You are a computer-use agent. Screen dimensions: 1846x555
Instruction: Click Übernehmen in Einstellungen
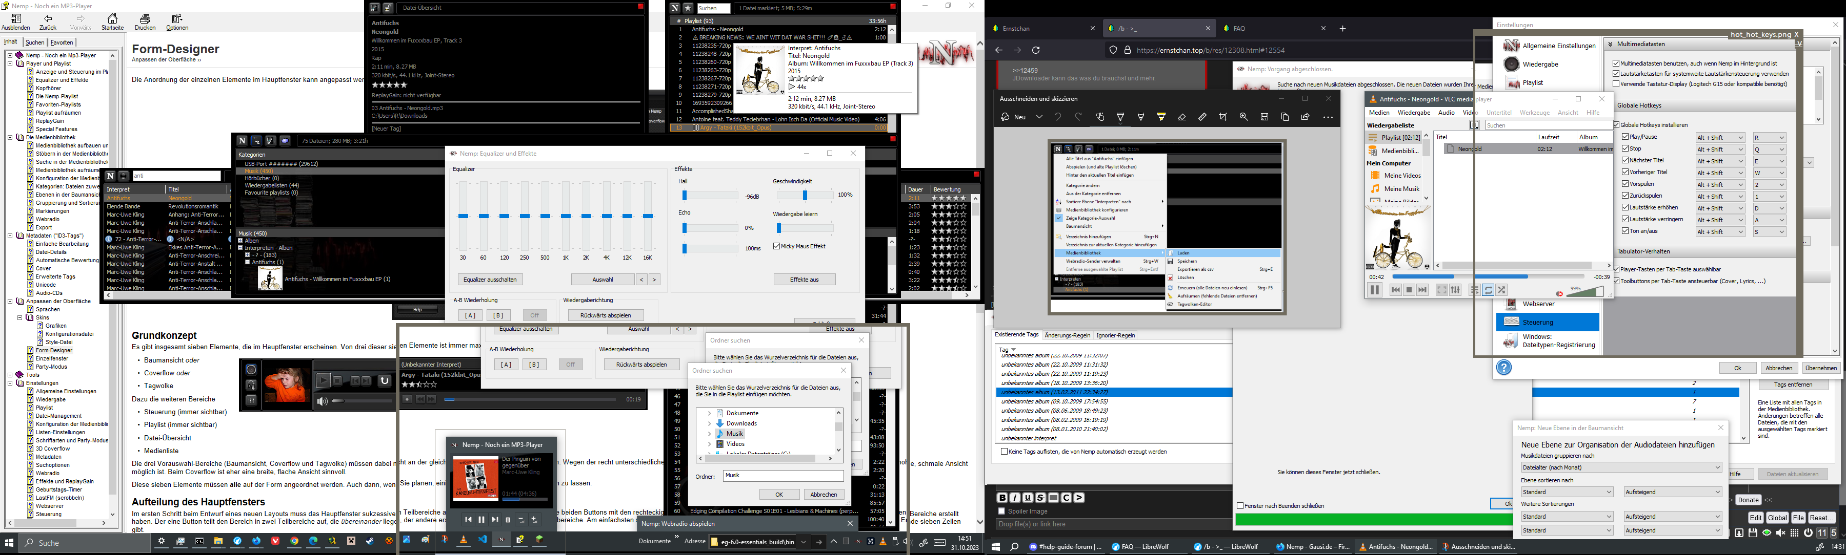1821,368
